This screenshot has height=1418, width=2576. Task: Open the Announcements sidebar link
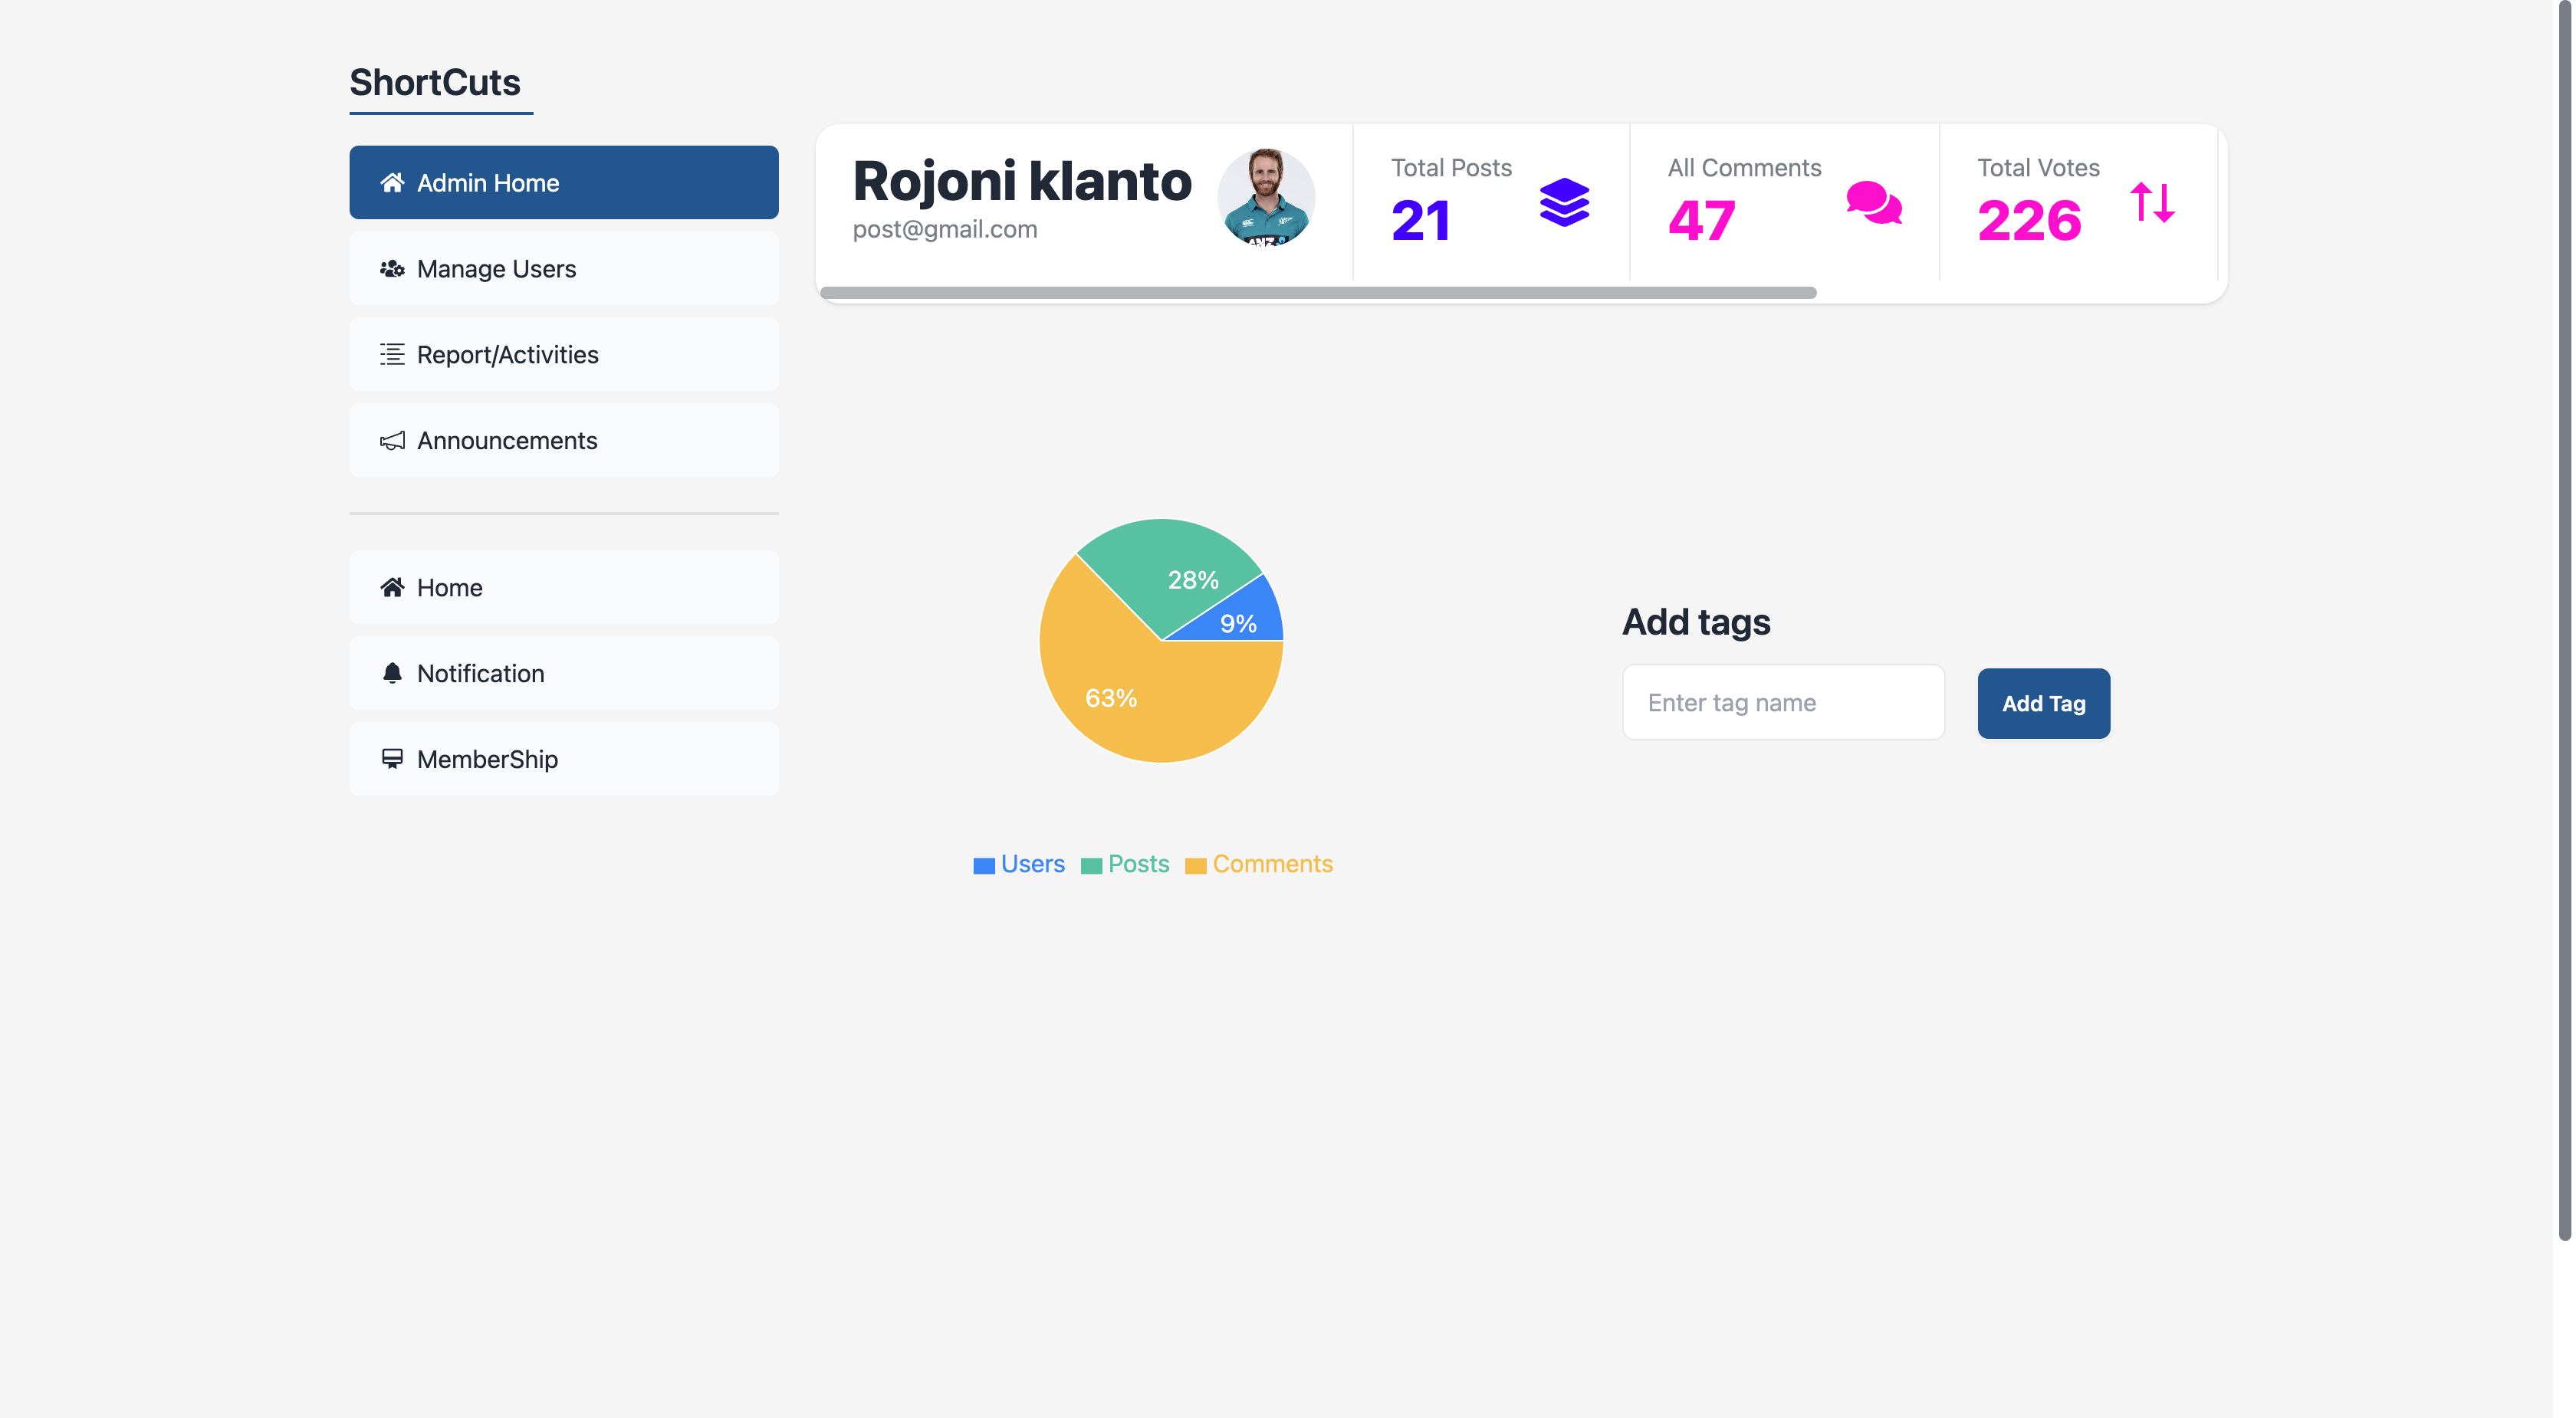point(564,440)
